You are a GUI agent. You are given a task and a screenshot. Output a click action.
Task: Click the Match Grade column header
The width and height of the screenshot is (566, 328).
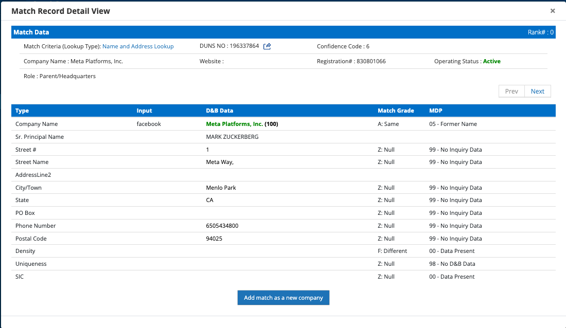tap(396, 111)
